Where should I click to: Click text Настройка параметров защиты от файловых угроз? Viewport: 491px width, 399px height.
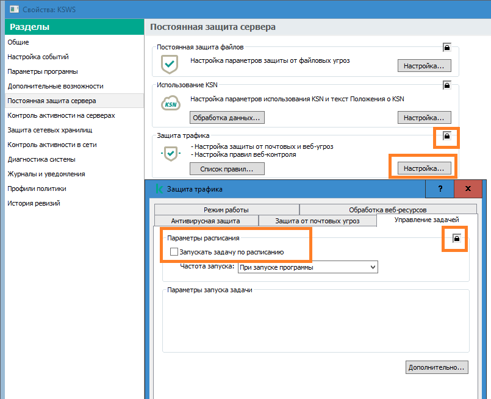[x=270, y=60]
